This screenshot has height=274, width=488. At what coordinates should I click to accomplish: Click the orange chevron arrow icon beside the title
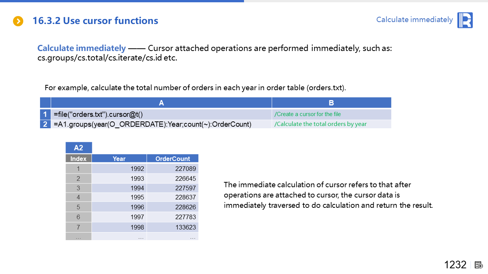click(18, 21)
